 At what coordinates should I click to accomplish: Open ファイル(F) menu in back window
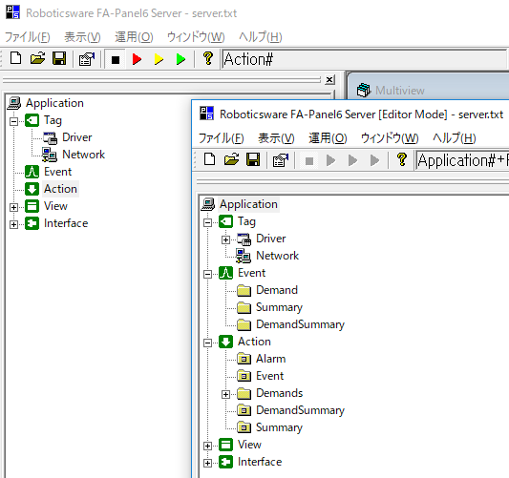[28, 37]
